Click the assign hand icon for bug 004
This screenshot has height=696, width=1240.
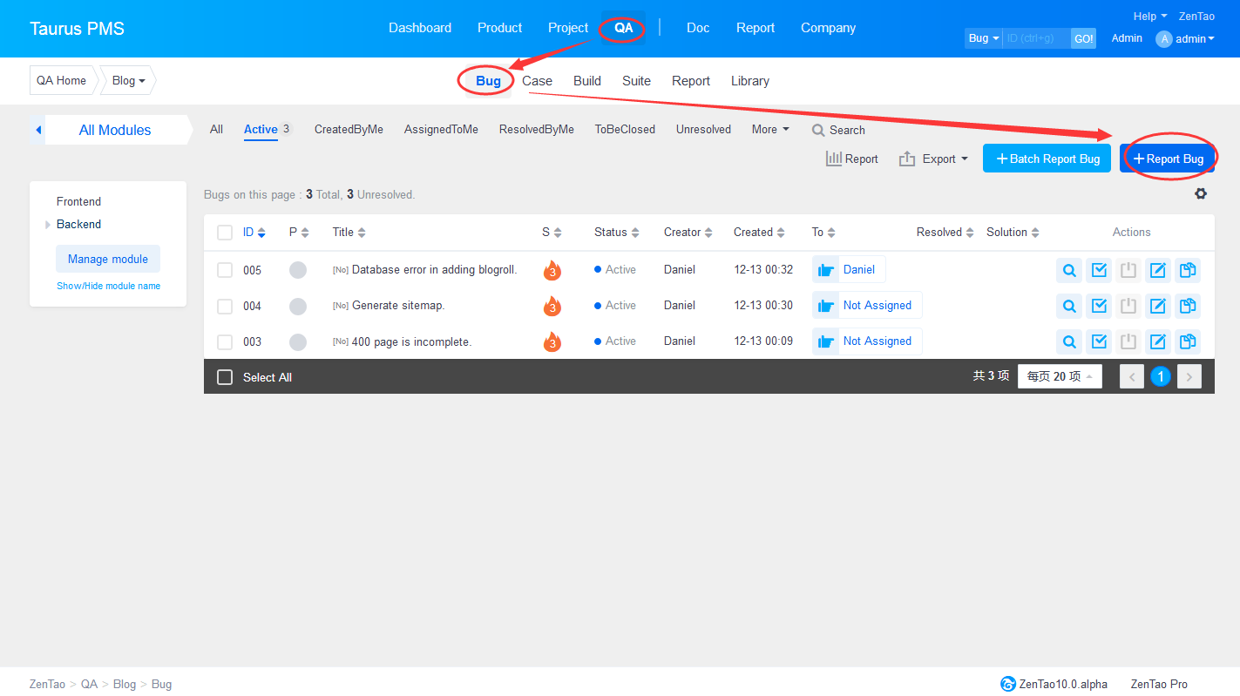tap(826, 306)
